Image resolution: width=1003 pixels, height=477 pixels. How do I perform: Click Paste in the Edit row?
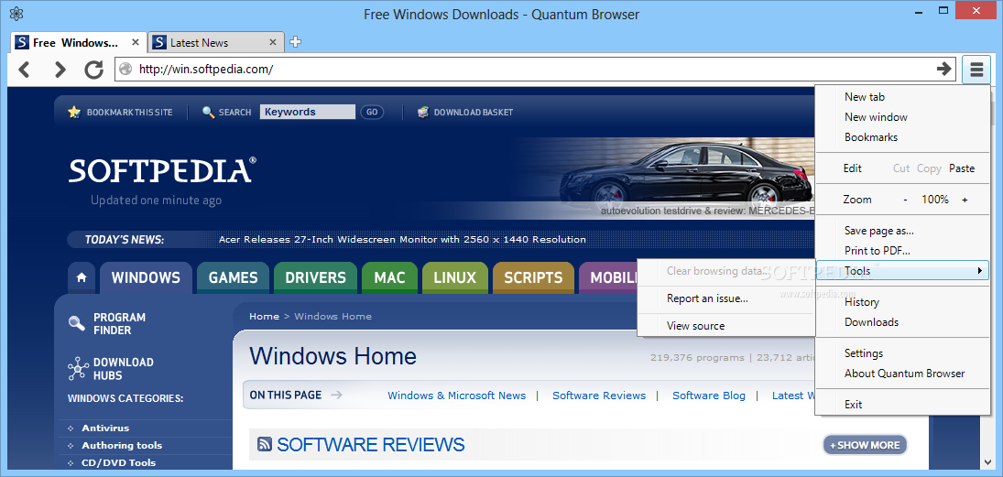pyautogui.click(x=962, y=168)
